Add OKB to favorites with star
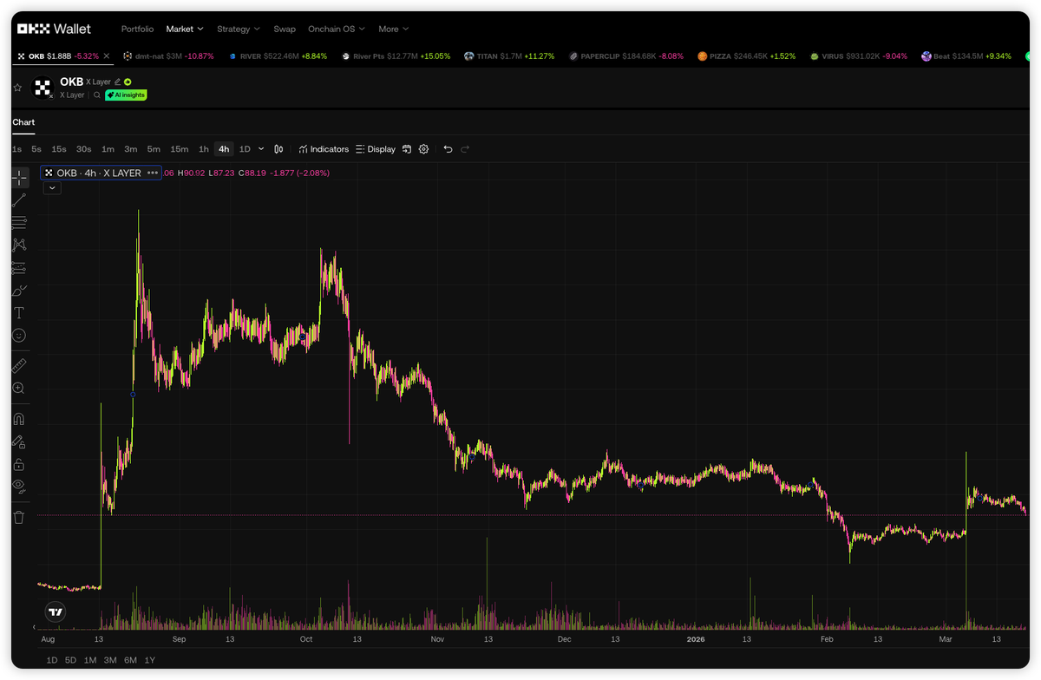The width and height of the screenshot is (1041, 680). click(x=17, y=88)
